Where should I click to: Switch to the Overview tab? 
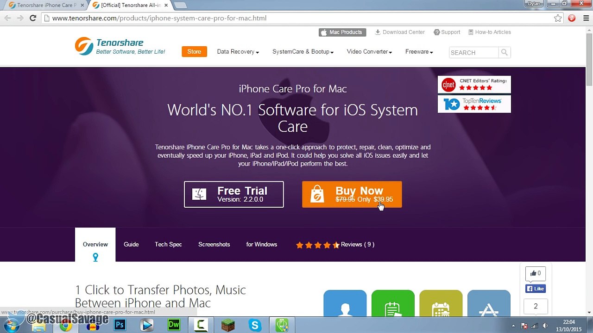coord(95,245)
